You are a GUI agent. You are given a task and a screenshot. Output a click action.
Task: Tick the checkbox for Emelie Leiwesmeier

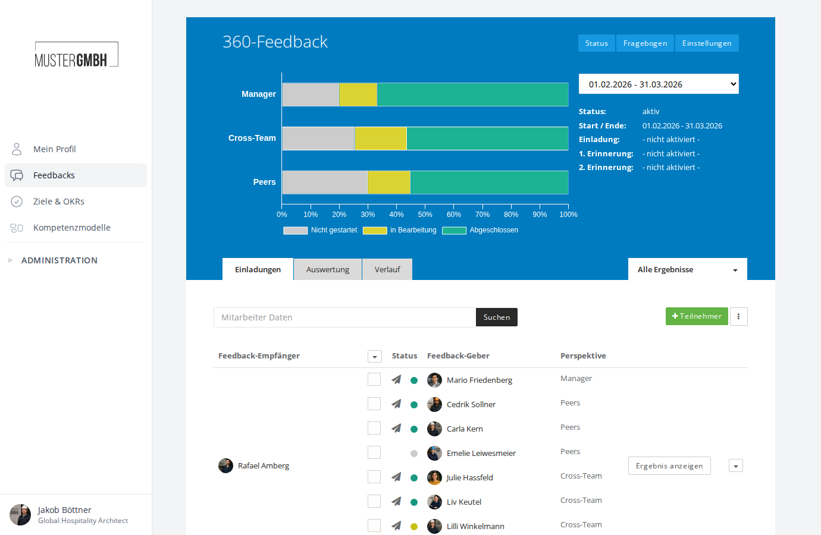pos(374,452)
